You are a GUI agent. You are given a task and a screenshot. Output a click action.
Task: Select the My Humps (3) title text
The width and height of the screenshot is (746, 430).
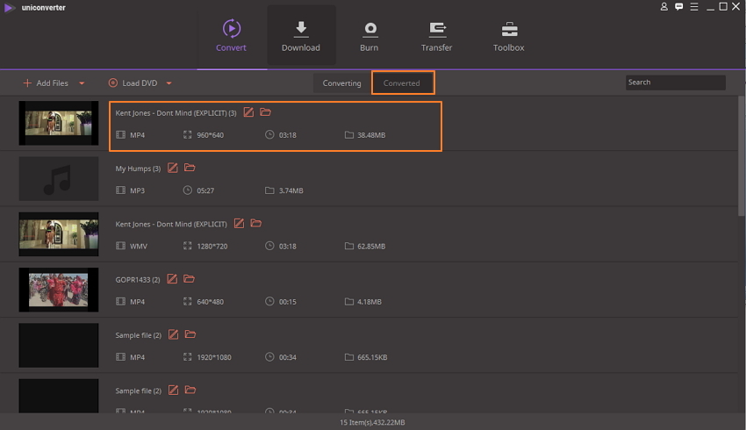(x=138, y=168)
